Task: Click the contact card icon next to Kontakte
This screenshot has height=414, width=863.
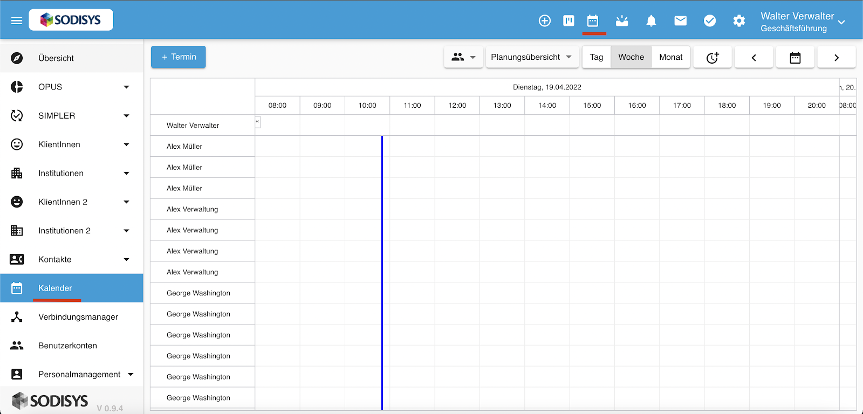Action: point(17,259)
